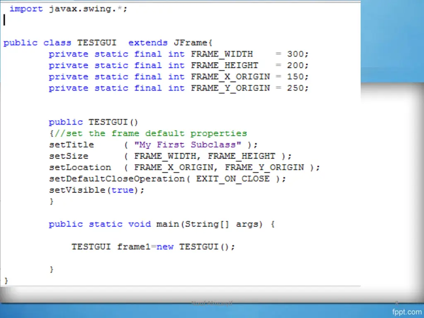Select the 'extends' keyword in class declaration

[x=148, y=43]
